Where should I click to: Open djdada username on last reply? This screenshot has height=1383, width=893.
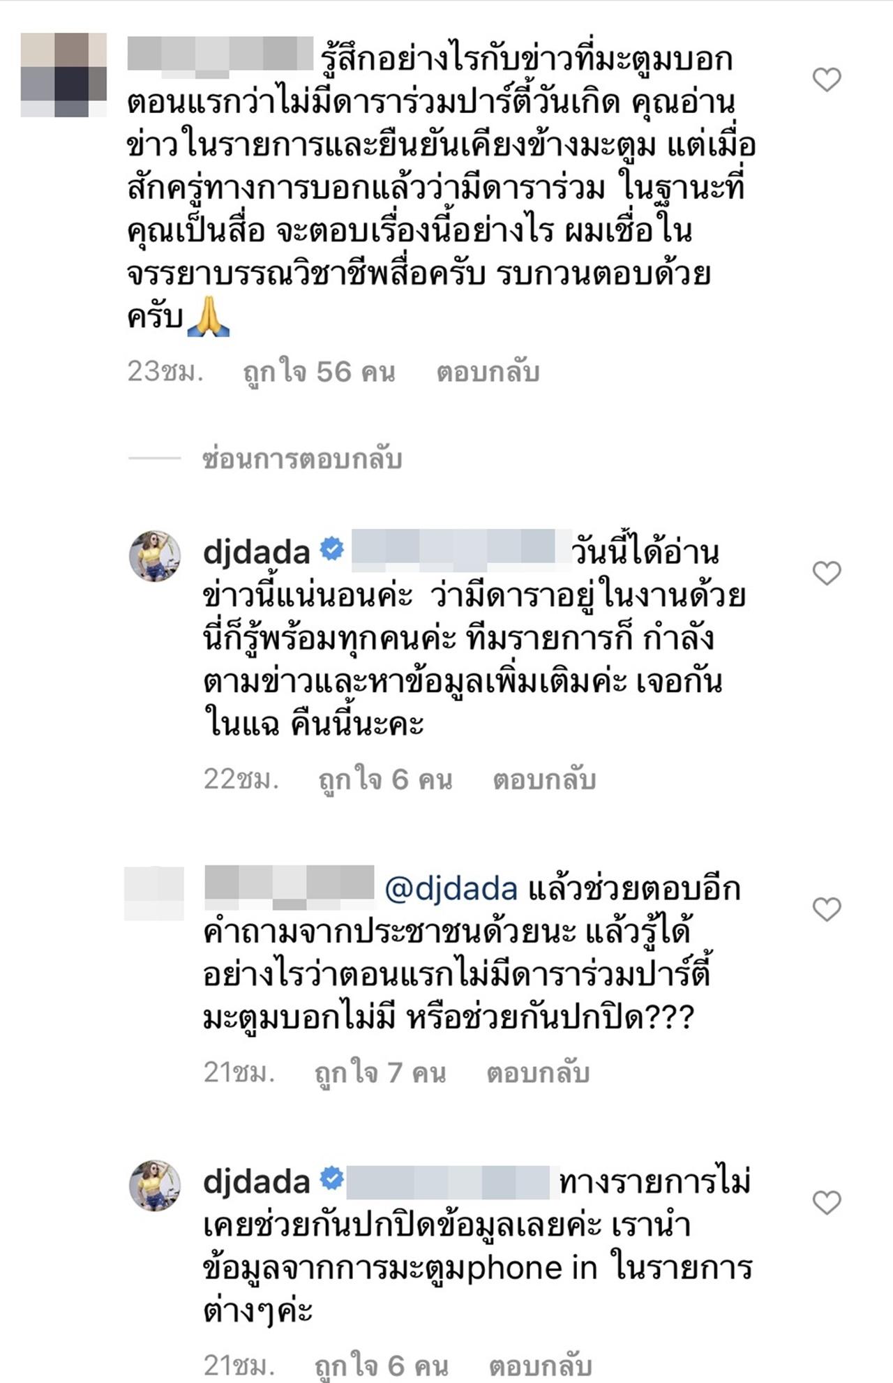[x=256, y=1181]
